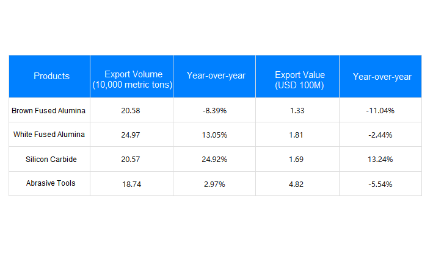Click the first Year-over-year header
This screenshot has height=274, width=433.
coord(214,76)
